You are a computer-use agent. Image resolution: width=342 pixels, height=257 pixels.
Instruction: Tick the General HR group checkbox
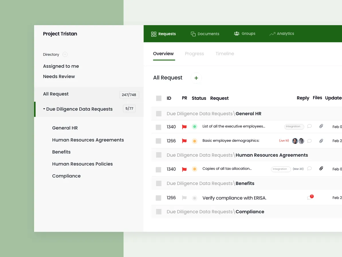click(x=159, y=113)
